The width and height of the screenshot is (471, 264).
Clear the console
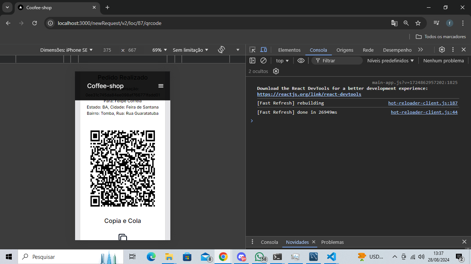tap(263, 60)
